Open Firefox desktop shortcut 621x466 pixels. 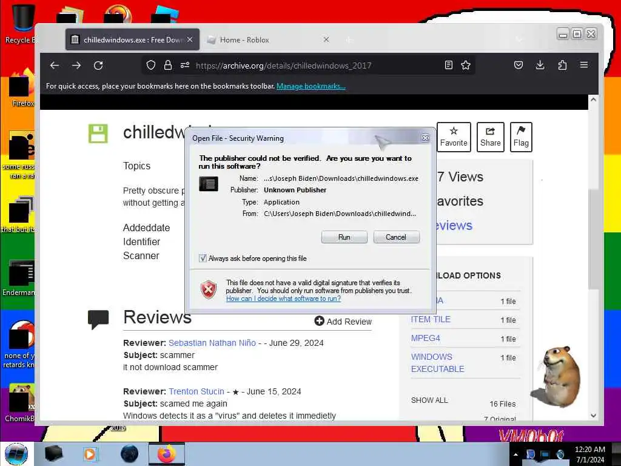click(22, 87)
